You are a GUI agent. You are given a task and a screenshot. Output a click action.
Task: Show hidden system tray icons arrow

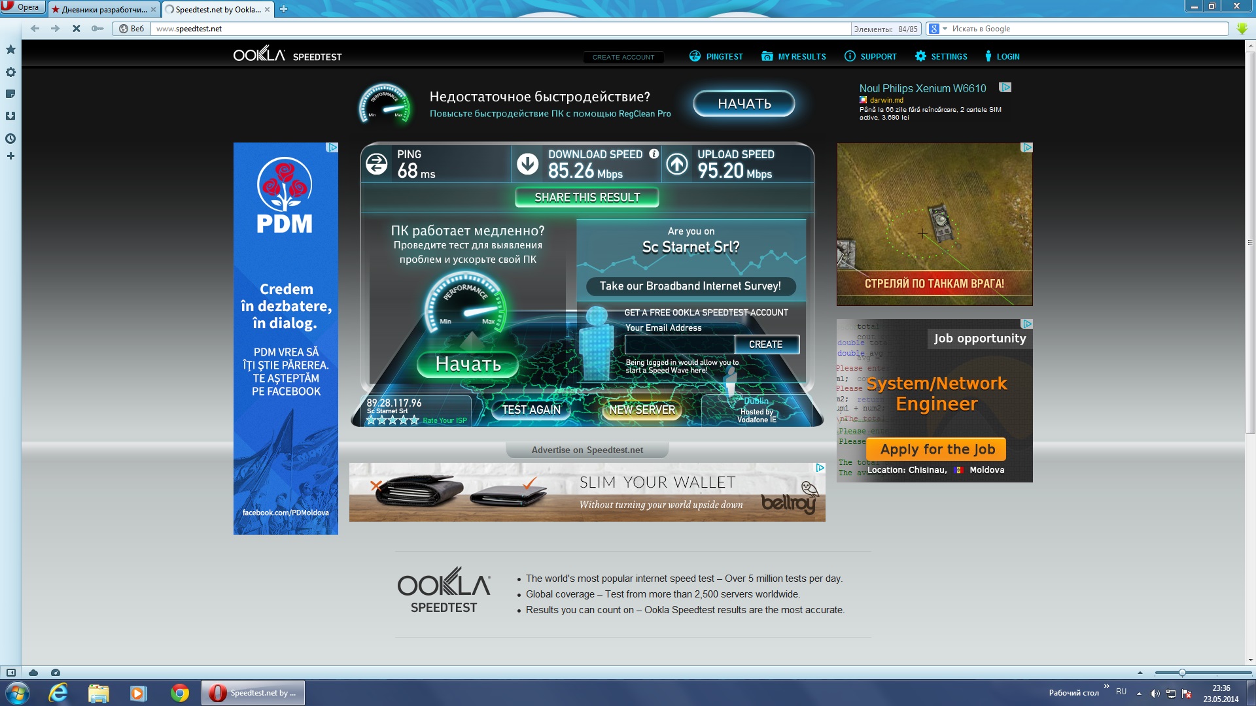[1139, 693]
